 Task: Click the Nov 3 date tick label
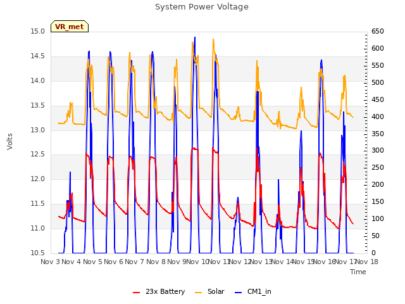tap(51, 262)
